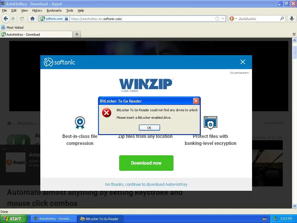Go back with the Back arrow
Viewport: 297px width, 223px height.
coord(6,19)
